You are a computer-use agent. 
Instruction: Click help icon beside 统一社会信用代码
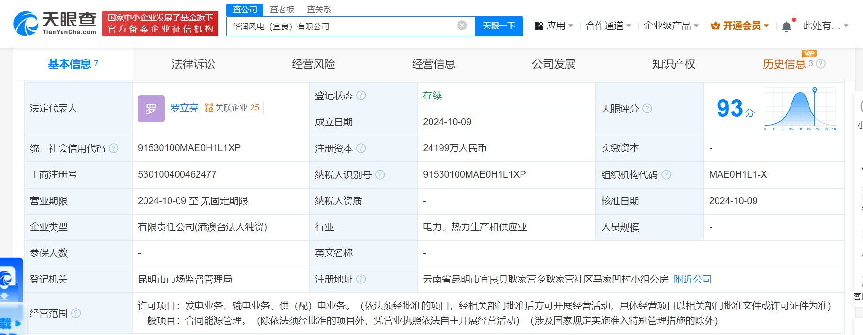[x=114, y=148]
